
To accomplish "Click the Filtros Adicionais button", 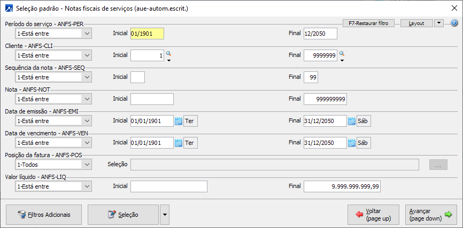I will coord(44,215).
